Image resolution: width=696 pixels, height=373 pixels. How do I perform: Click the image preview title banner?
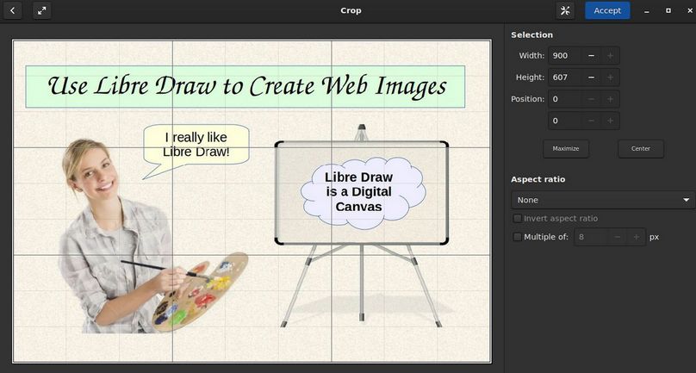245,87
